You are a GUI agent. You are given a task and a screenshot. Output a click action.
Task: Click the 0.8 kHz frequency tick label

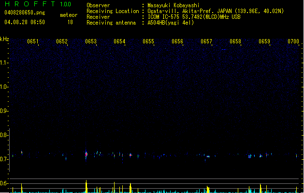[4, 135]
